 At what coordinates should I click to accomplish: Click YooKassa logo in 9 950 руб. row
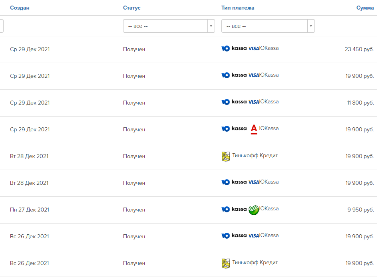click(x=234, y=209)
